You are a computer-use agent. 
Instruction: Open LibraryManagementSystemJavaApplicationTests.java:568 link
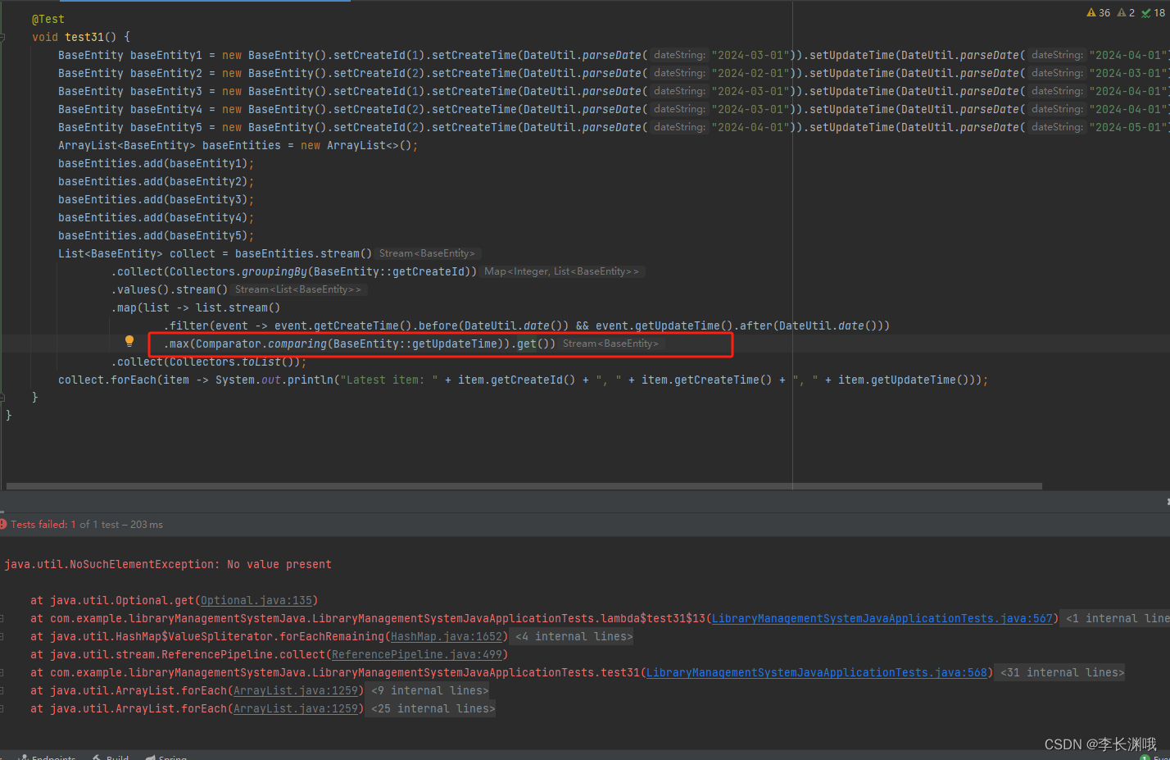tap(817, 672)
